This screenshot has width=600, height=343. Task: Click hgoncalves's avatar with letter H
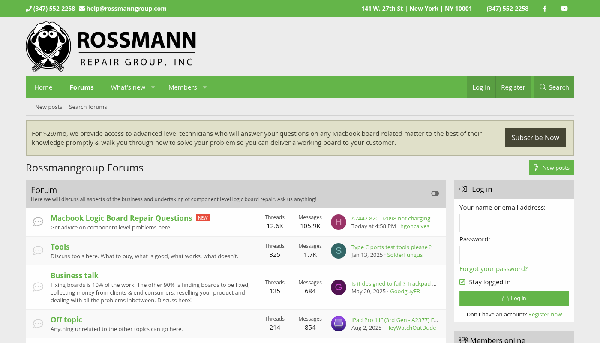[x=339, y=222]
